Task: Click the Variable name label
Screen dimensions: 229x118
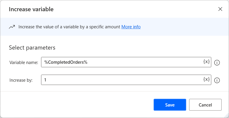Action: click(24, 63)
